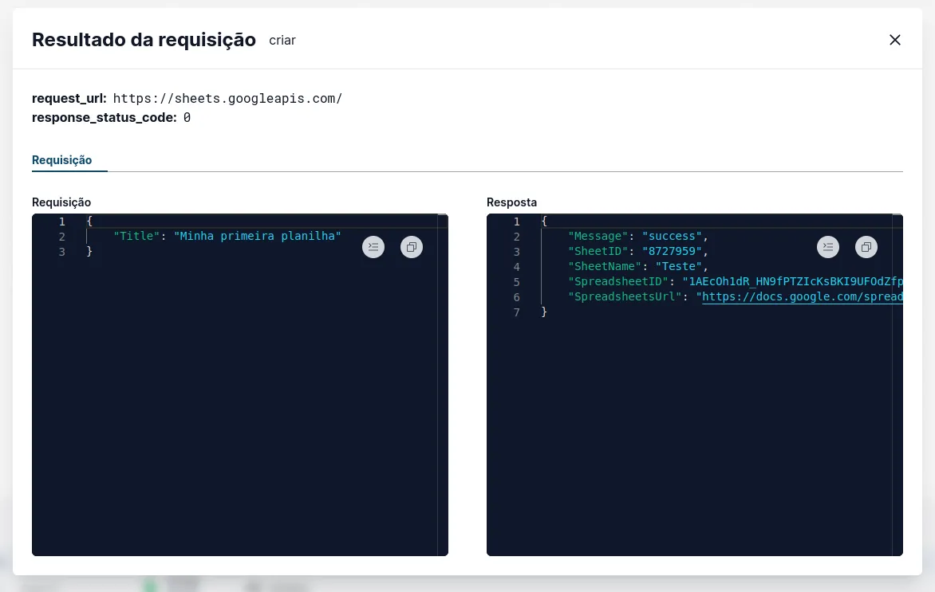This screenshot has width=935, height=592.
Task: Select the Requisição tab
Action: [62, 160]
